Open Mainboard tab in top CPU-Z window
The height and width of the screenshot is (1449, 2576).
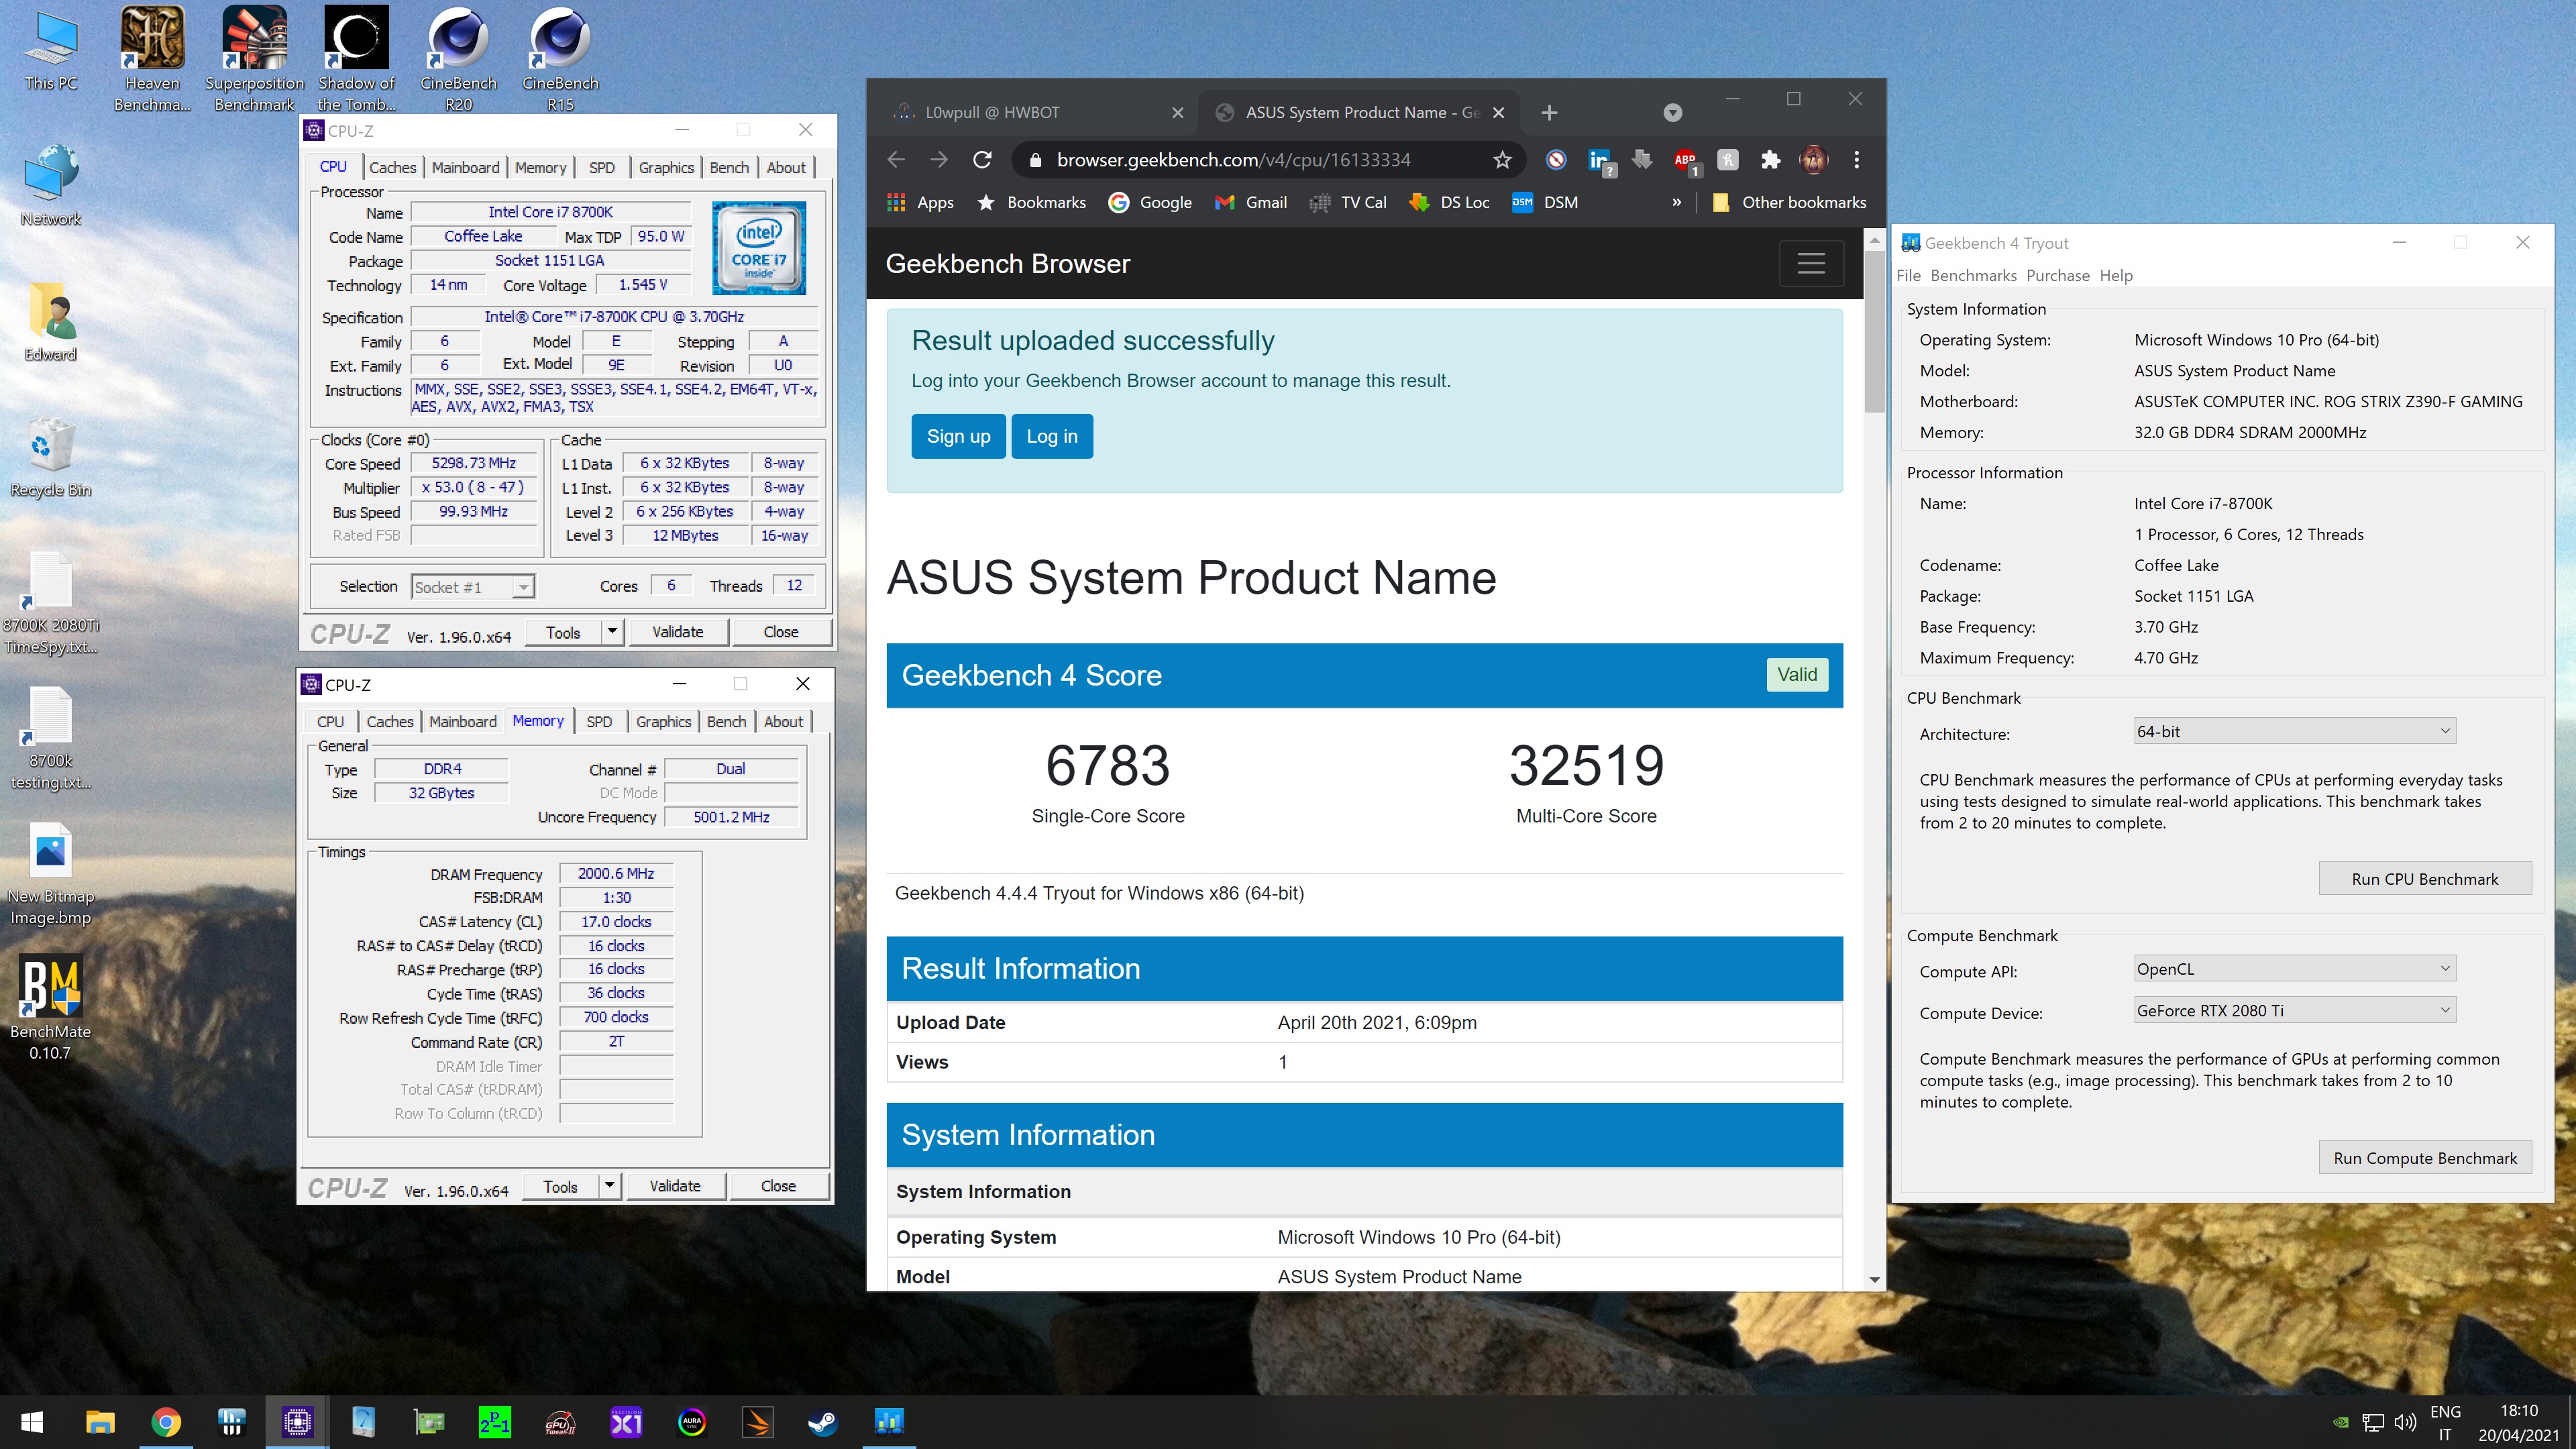pyautogui.click(x=465, y=168)
